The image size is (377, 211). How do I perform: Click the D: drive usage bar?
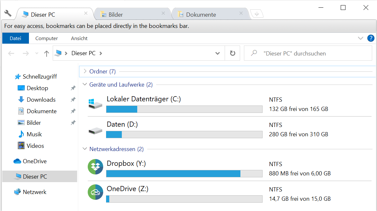click(184, 134)
